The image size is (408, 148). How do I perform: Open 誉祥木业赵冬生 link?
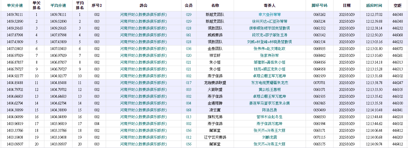pyautogui.click(x=270, y=117)
